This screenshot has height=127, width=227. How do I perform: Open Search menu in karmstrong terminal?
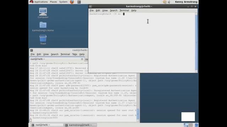113,10
